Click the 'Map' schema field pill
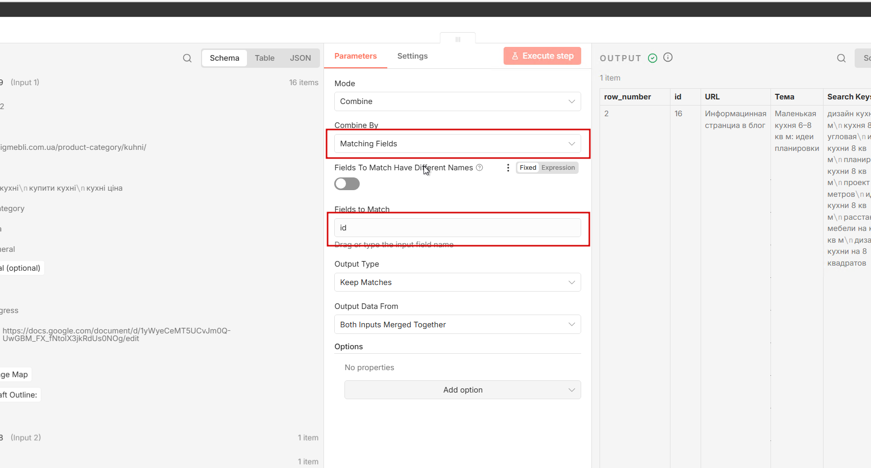 coord(15,375)
